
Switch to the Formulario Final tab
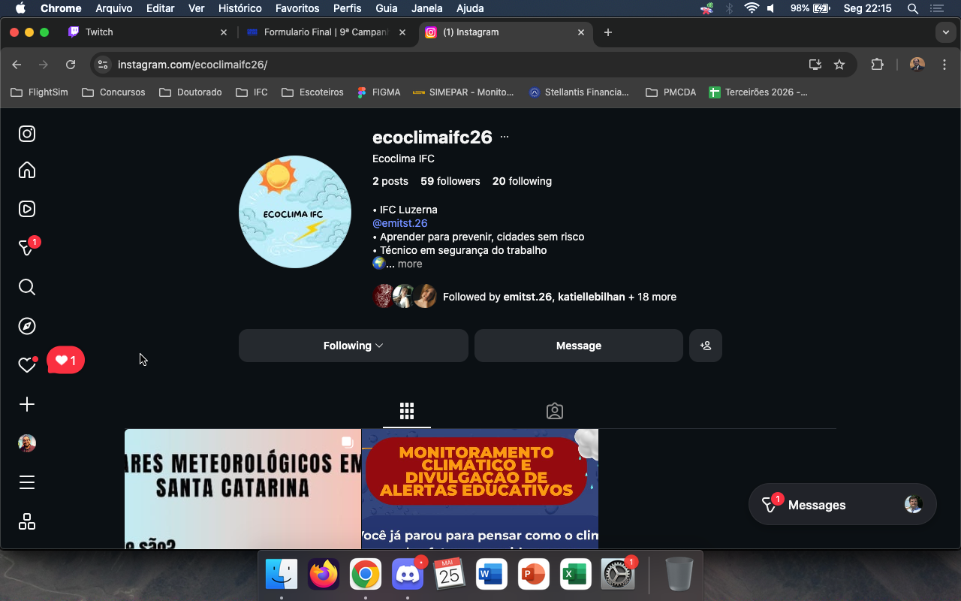click(325, 32)
